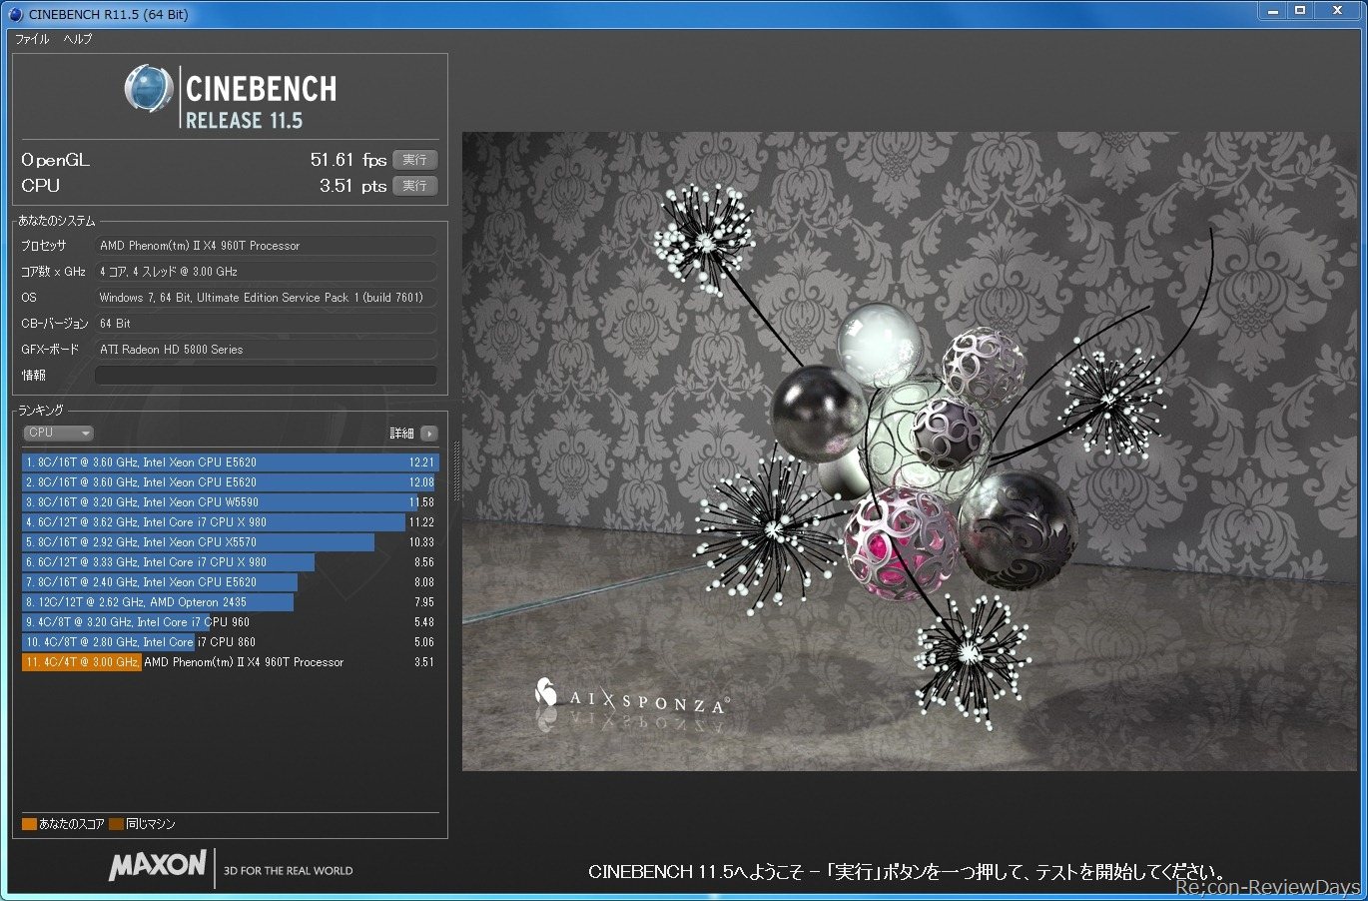
Task: Click the コア数 x GHz field value
Action: 266,272
